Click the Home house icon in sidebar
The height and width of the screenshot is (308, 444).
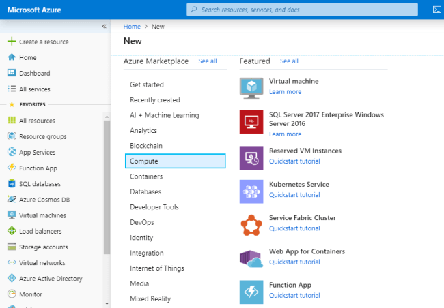click(x=12, y=57)
